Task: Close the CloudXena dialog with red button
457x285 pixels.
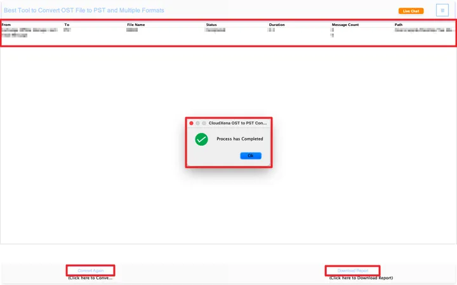Action: [192, 123]
